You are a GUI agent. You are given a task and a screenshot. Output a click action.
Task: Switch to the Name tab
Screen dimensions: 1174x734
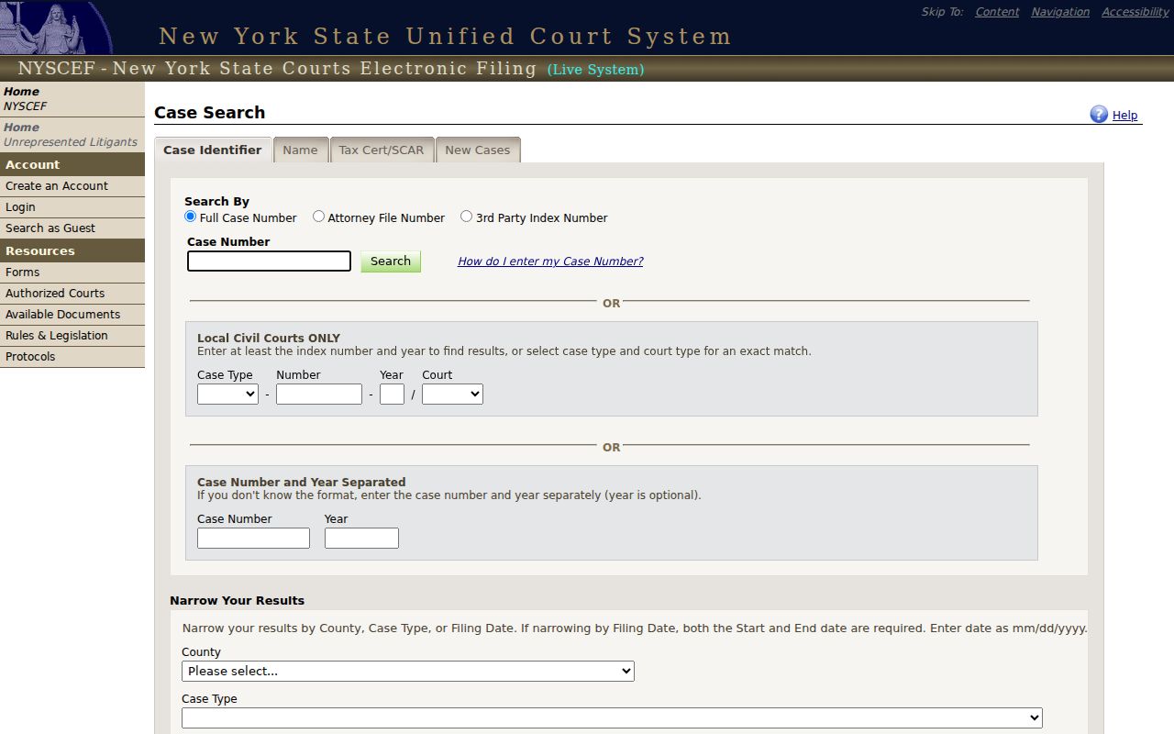tap(300, 150)
